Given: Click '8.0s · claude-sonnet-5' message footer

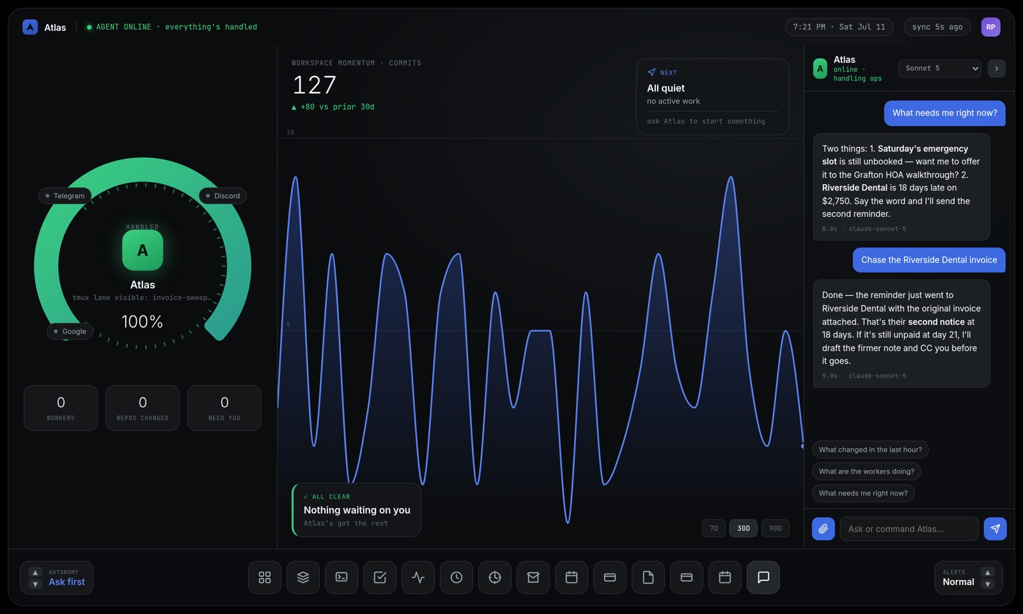Looking at the screenshot, I should coord(864,229).
